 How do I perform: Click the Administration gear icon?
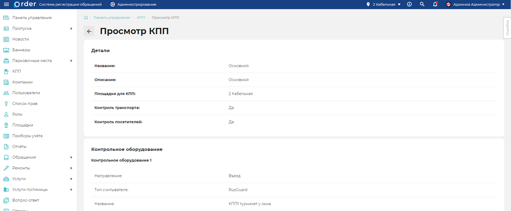(x=113, y=4)
